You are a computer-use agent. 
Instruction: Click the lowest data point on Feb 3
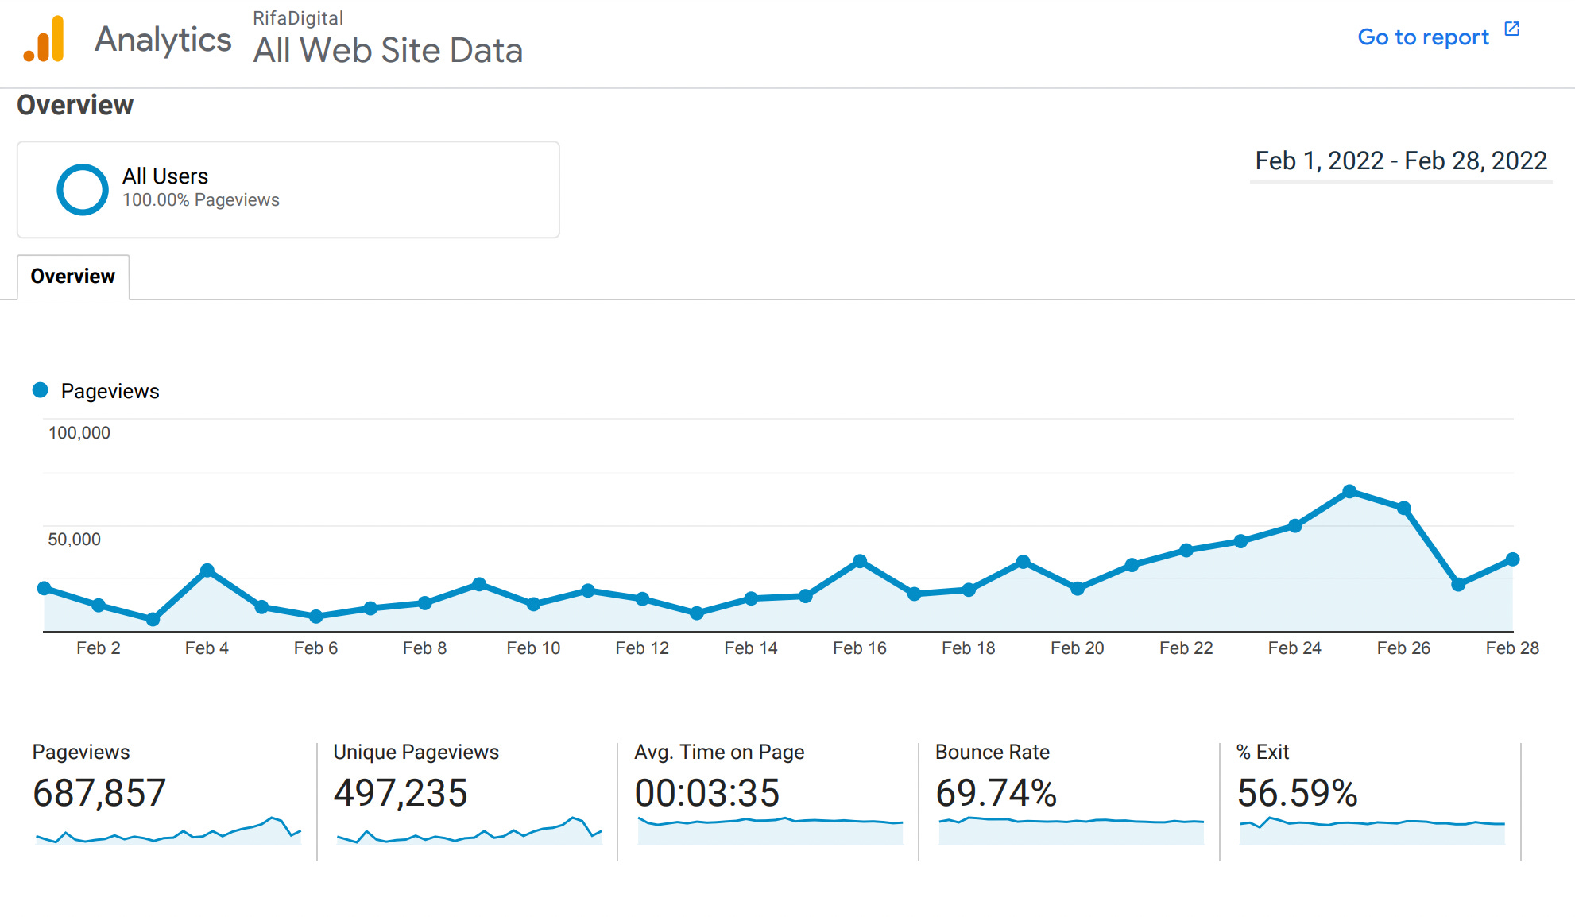coord(153,619)
